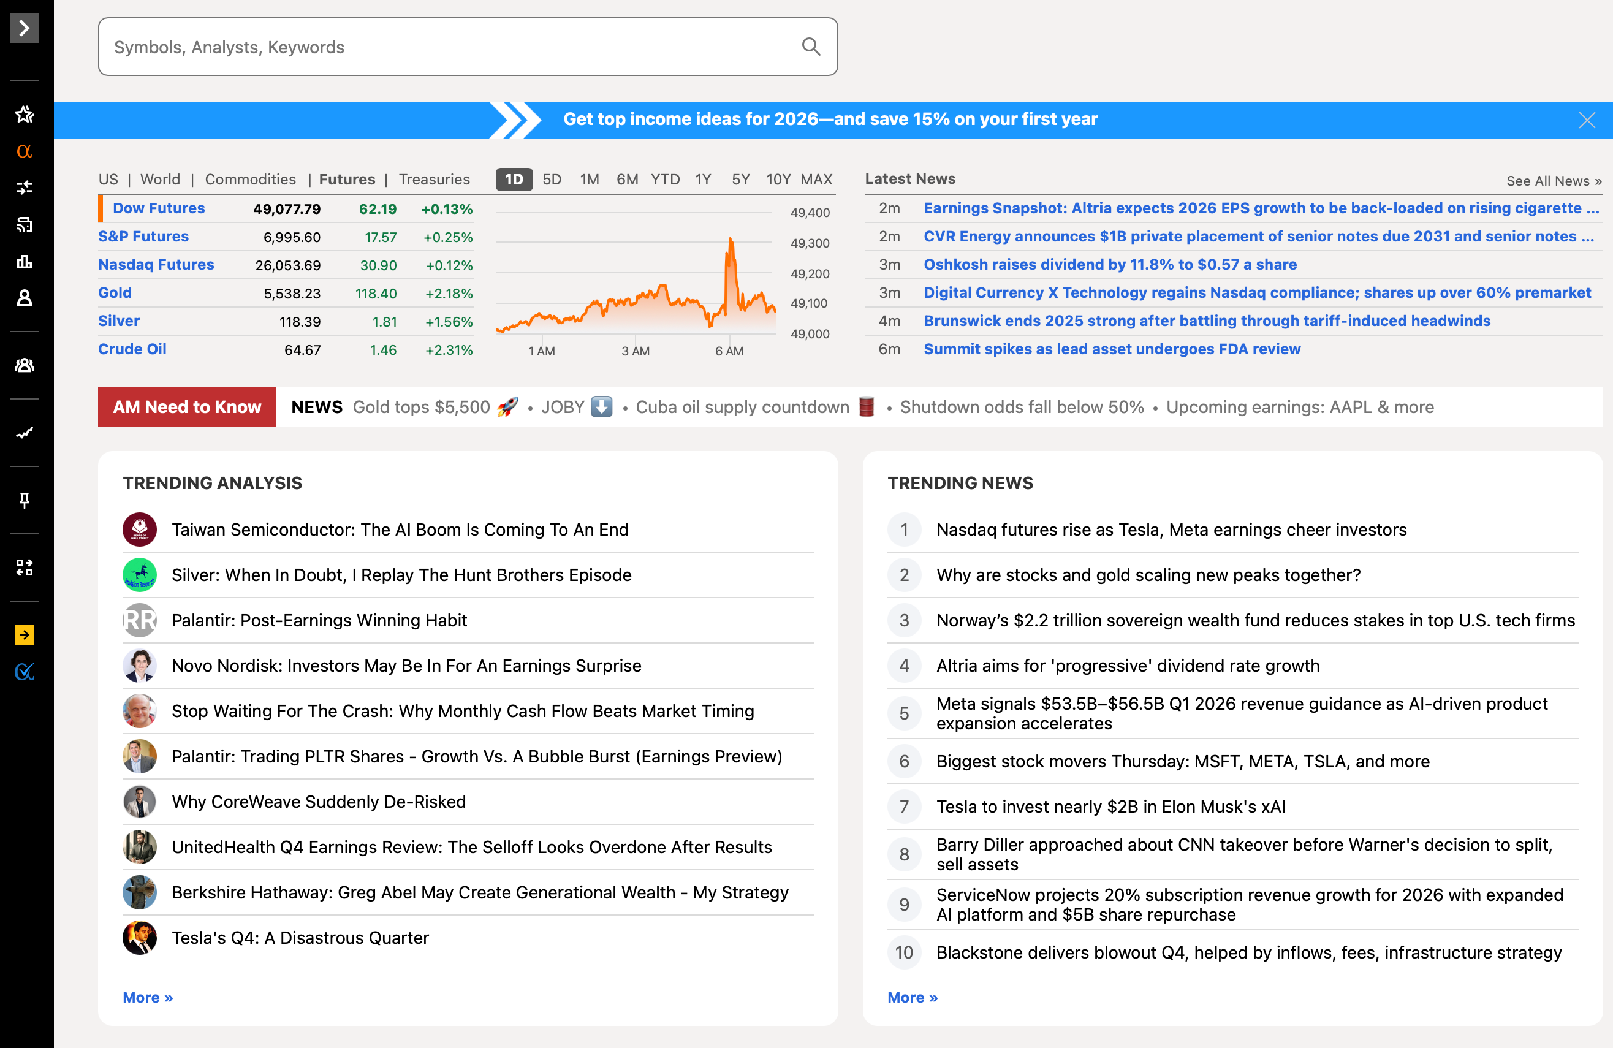This screenshot has height=1048, width=1613.
Task: Set chart range to 5D
Action: pos(552,179)
